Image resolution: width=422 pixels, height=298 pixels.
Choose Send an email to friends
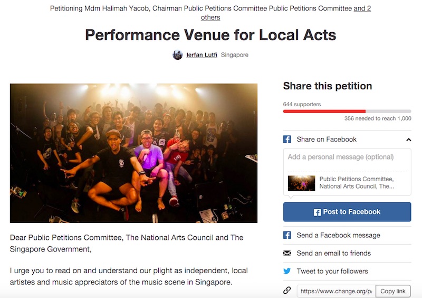(x=333, y=253)
